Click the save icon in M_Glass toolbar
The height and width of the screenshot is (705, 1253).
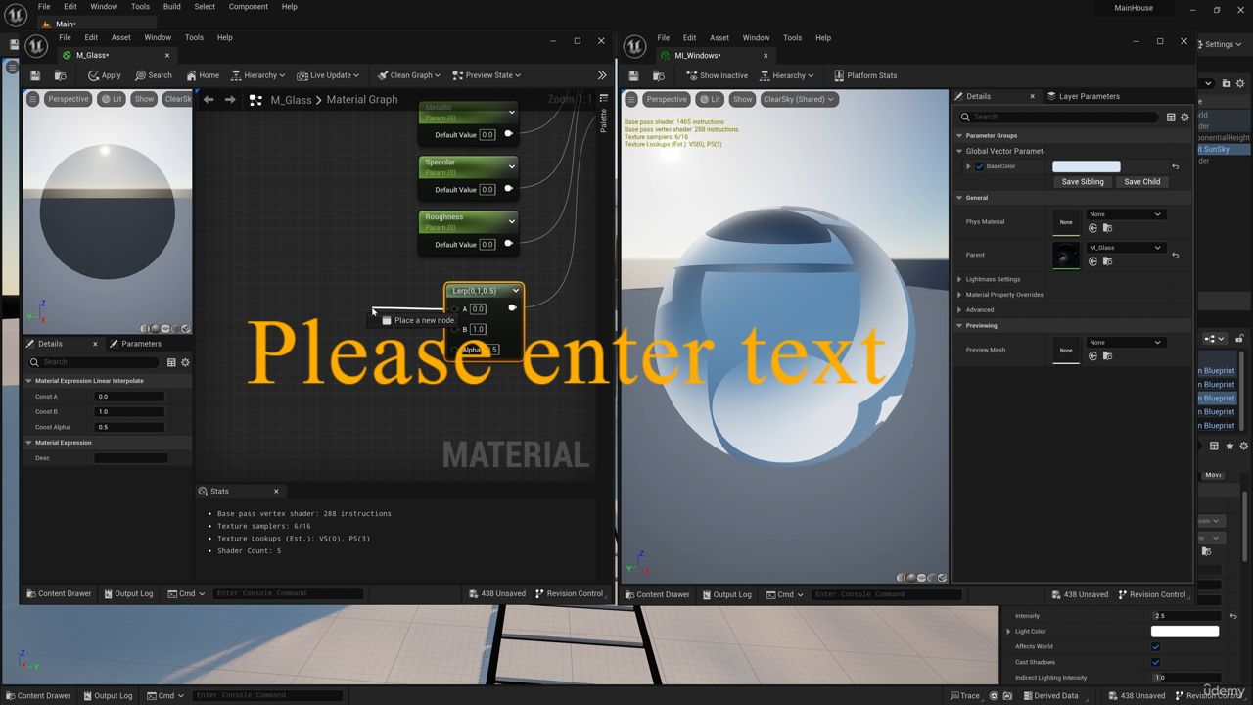(35, 75)
